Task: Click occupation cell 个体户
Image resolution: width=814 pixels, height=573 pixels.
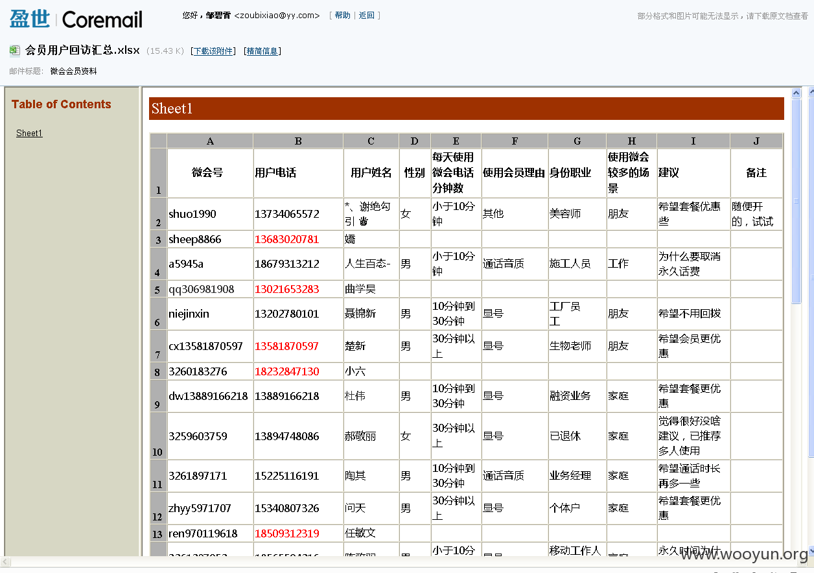Action: coord(577,508)
